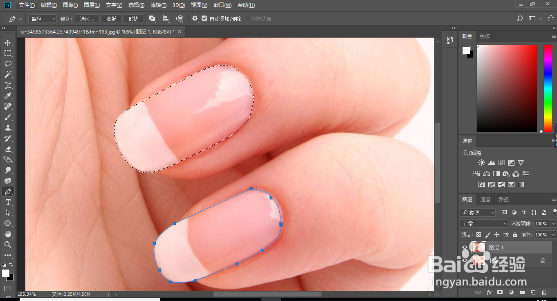Click the 选区... button

[87, 19]
